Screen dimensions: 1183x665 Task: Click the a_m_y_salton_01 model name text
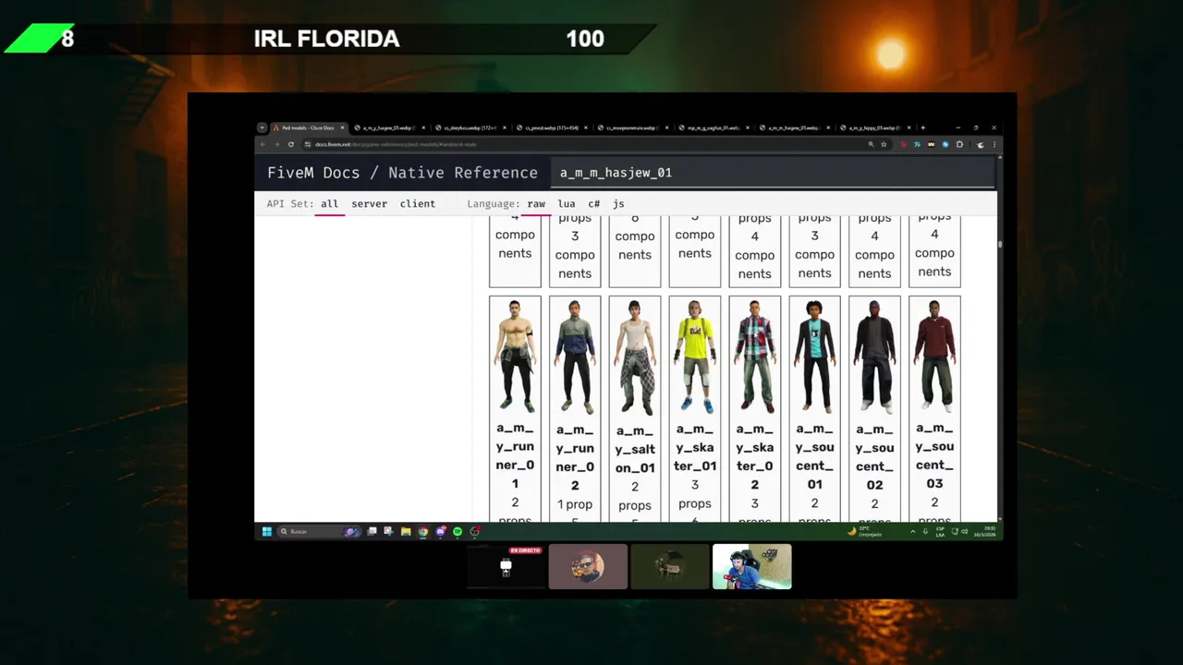[635, 450]
